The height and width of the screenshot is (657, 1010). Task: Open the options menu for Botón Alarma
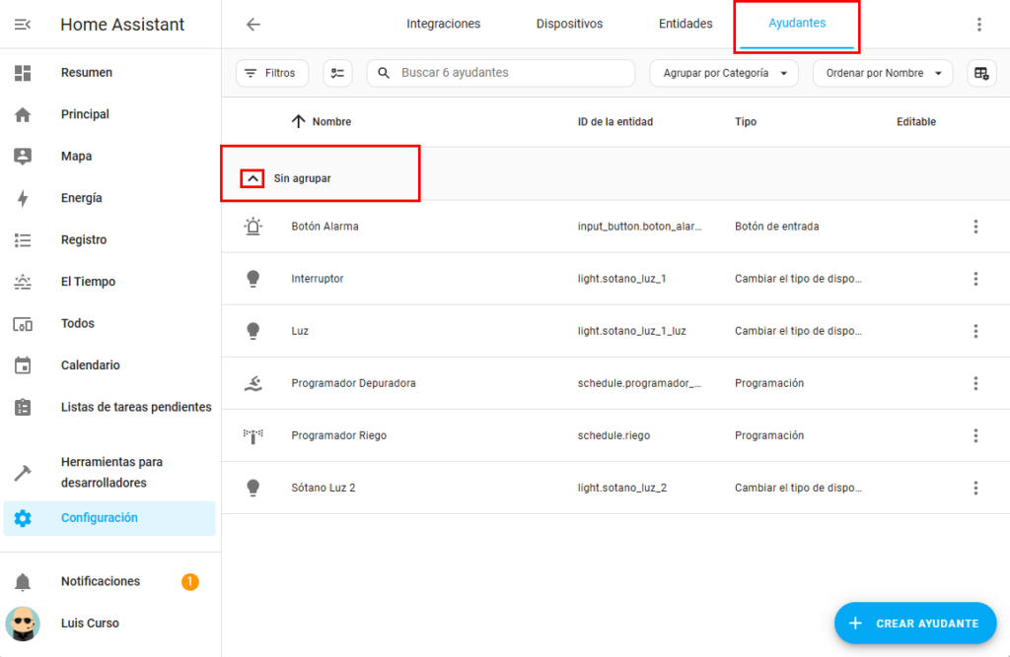point(975,227)
